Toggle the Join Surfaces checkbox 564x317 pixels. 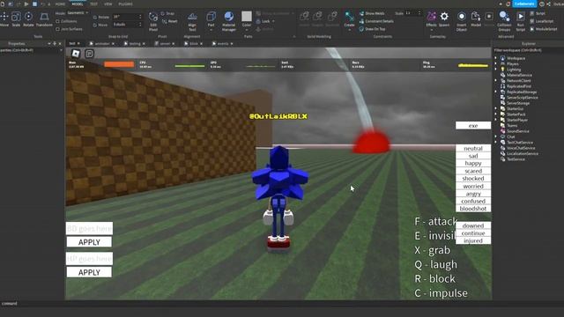pos(57,29)
